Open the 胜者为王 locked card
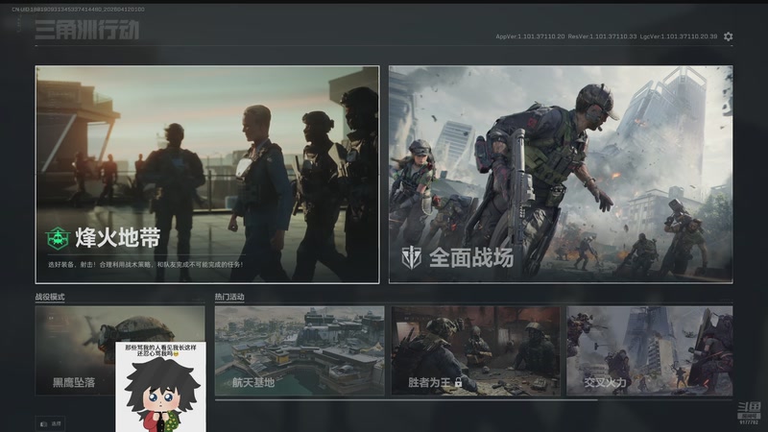The width and height of the screenshot is (768, 432). (475, 350)
